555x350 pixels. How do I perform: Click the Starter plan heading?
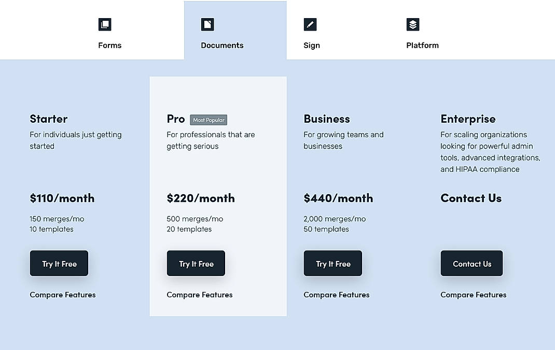[48, 119]
